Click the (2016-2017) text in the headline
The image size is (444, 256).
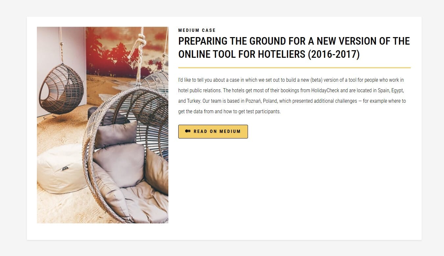pos(334,54)
